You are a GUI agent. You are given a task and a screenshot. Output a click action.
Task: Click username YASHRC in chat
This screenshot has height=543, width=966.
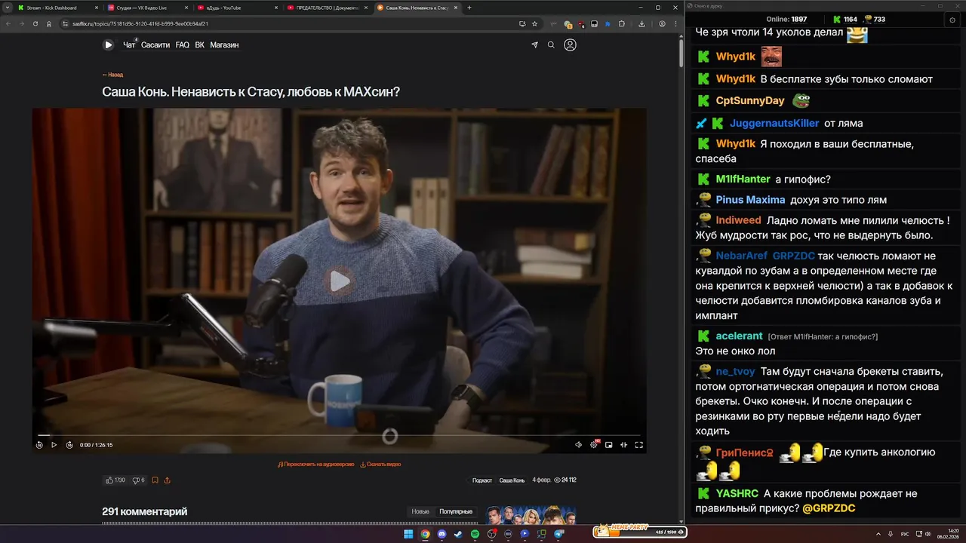coord(737,493)
